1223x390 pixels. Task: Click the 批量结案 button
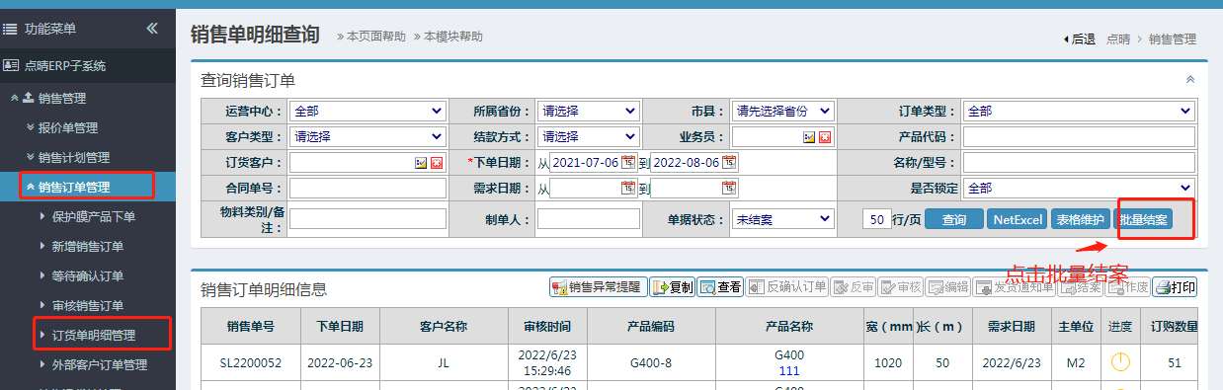click(1145, 219)
